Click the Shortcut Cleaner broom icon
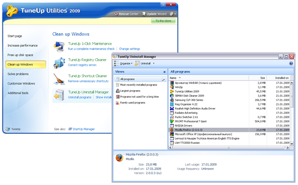This screenshot has height=185, width=298. (59, 79)
